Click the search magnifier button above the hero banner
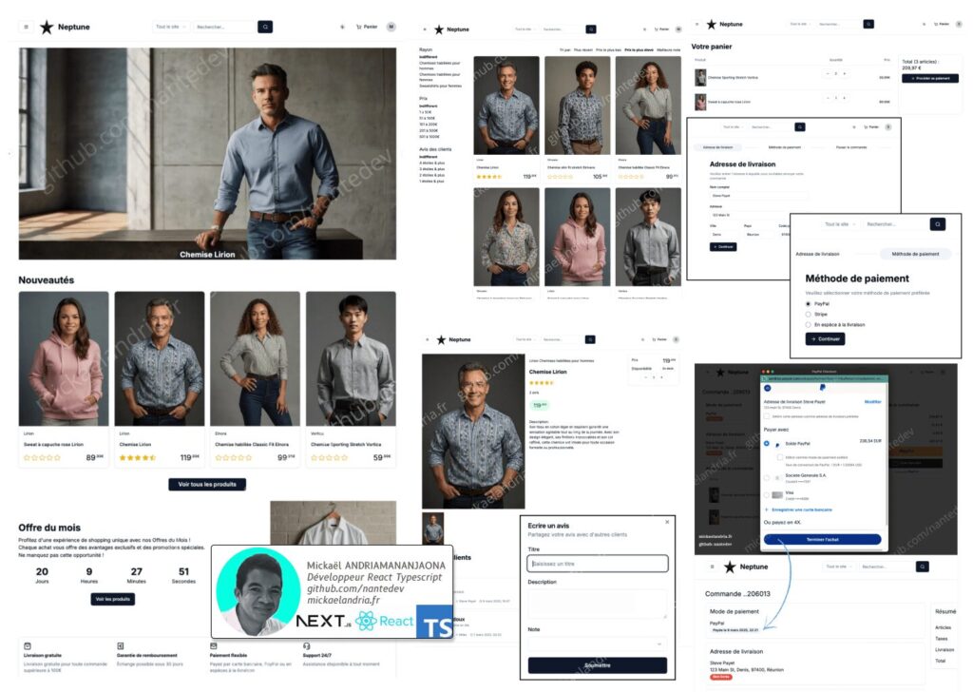The height and width of the screenshot is (692, 973). [265, 28]
